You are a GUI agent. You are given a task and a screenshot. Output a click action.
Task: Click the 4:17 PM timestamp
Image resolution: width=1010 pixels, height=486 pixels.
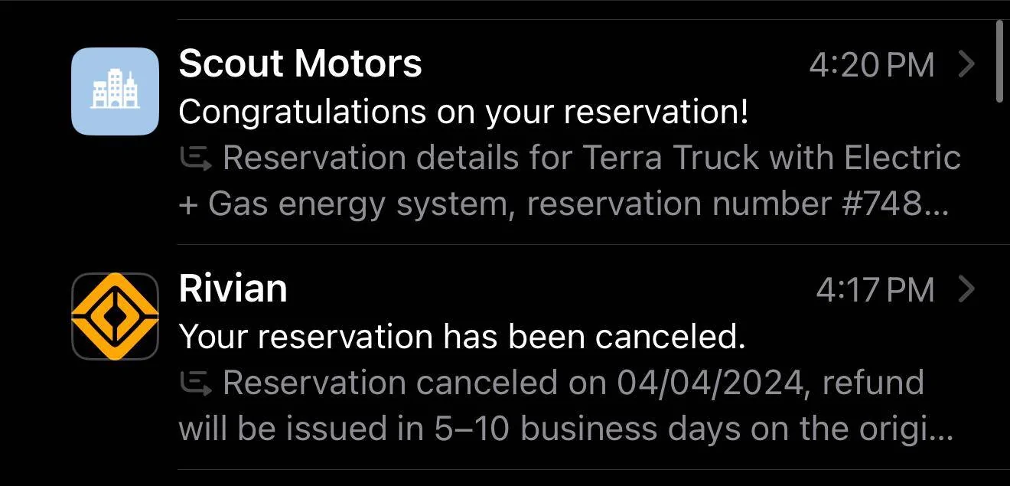(875, 291)
